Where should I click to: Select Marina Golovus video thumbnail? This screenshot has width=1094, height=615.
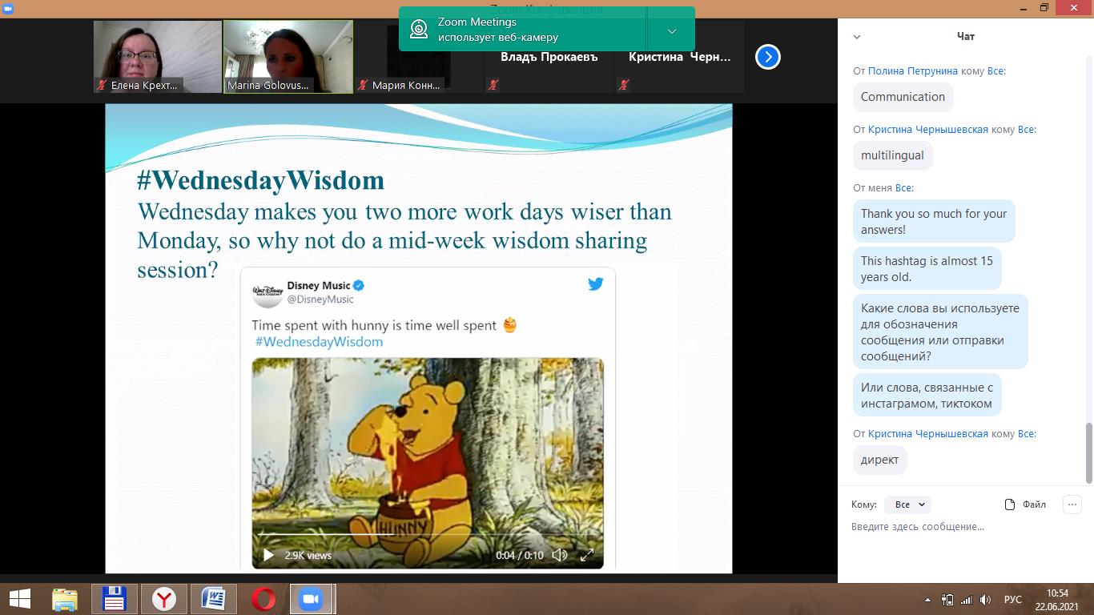pos(288,56)
